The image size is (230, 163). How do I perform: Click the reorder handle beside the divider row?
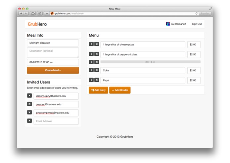(91, 62)
